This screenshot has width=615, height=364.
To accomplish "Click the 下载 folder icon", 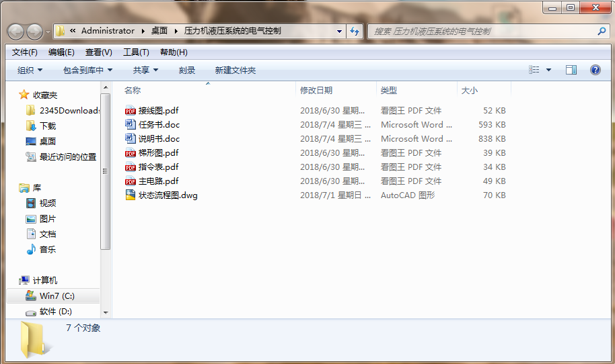I will [x=30, y=126].
